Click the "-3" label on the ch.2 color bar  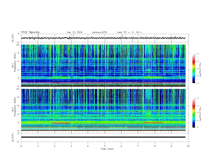point(198,98)
